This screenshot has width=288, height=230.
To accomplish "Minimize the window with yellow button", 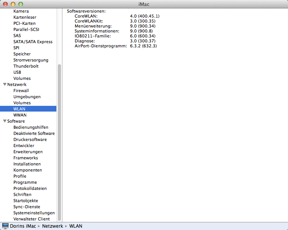I will point(13,4).
